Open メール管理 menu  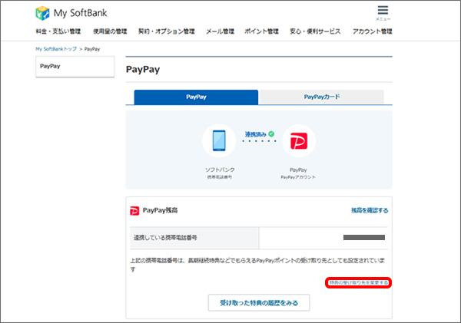(x=220, y=31)
